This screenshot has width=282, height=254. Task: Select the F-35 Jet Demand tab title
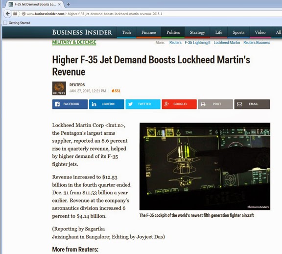coord(35,4)
